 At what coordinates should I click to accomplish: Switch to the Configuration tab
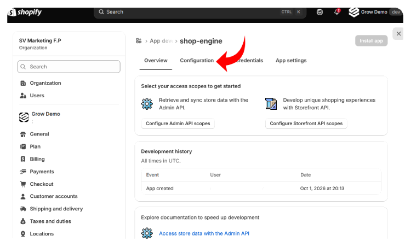[197, 61]
